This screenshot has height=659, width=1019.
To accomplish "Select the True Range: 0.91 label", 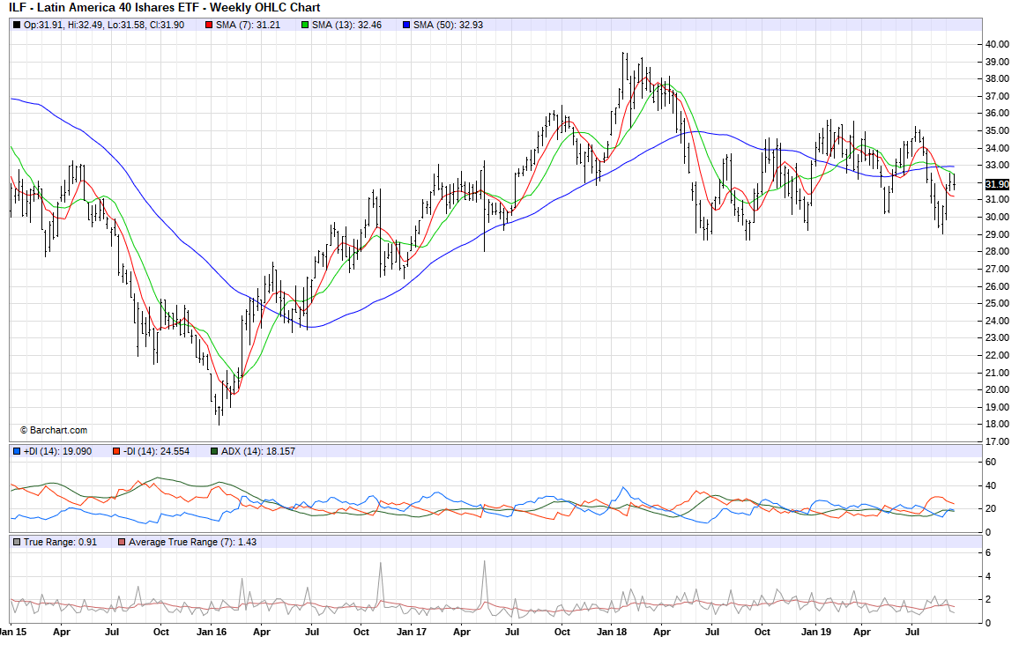I will 60,542.
